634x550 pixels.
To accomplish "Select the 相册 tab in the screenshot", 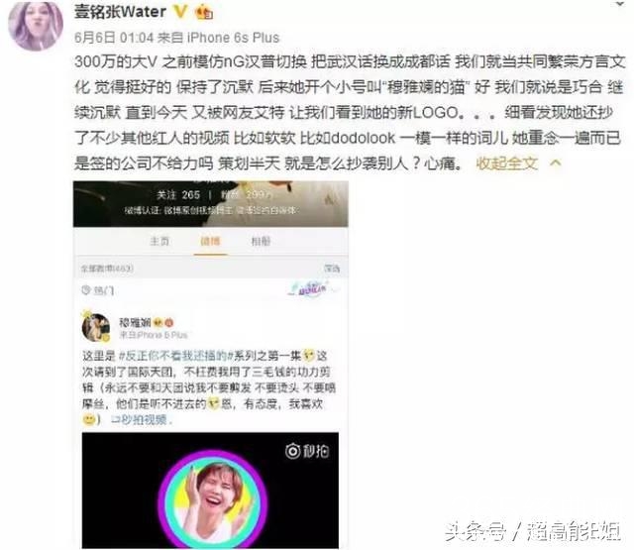I will pos(261,242).
